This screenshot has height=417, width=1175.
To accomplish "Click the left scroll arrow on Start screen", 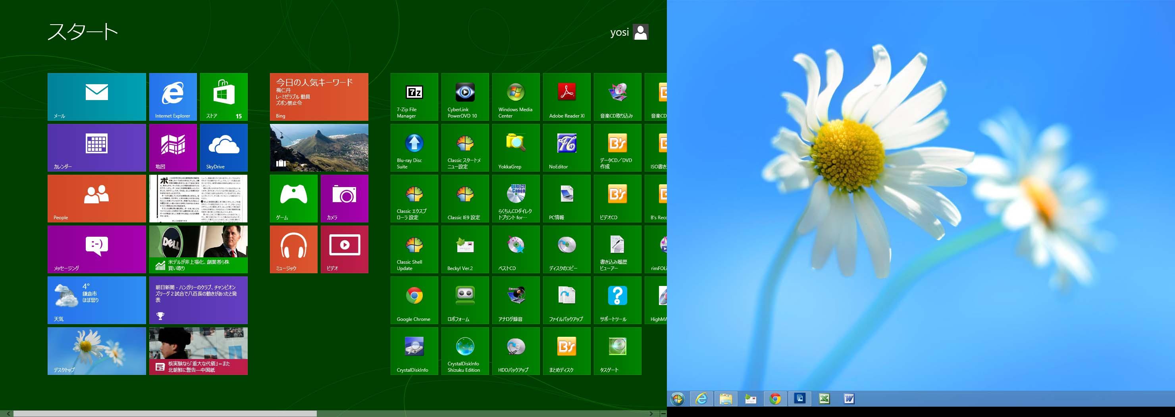I will click(8, 413).
